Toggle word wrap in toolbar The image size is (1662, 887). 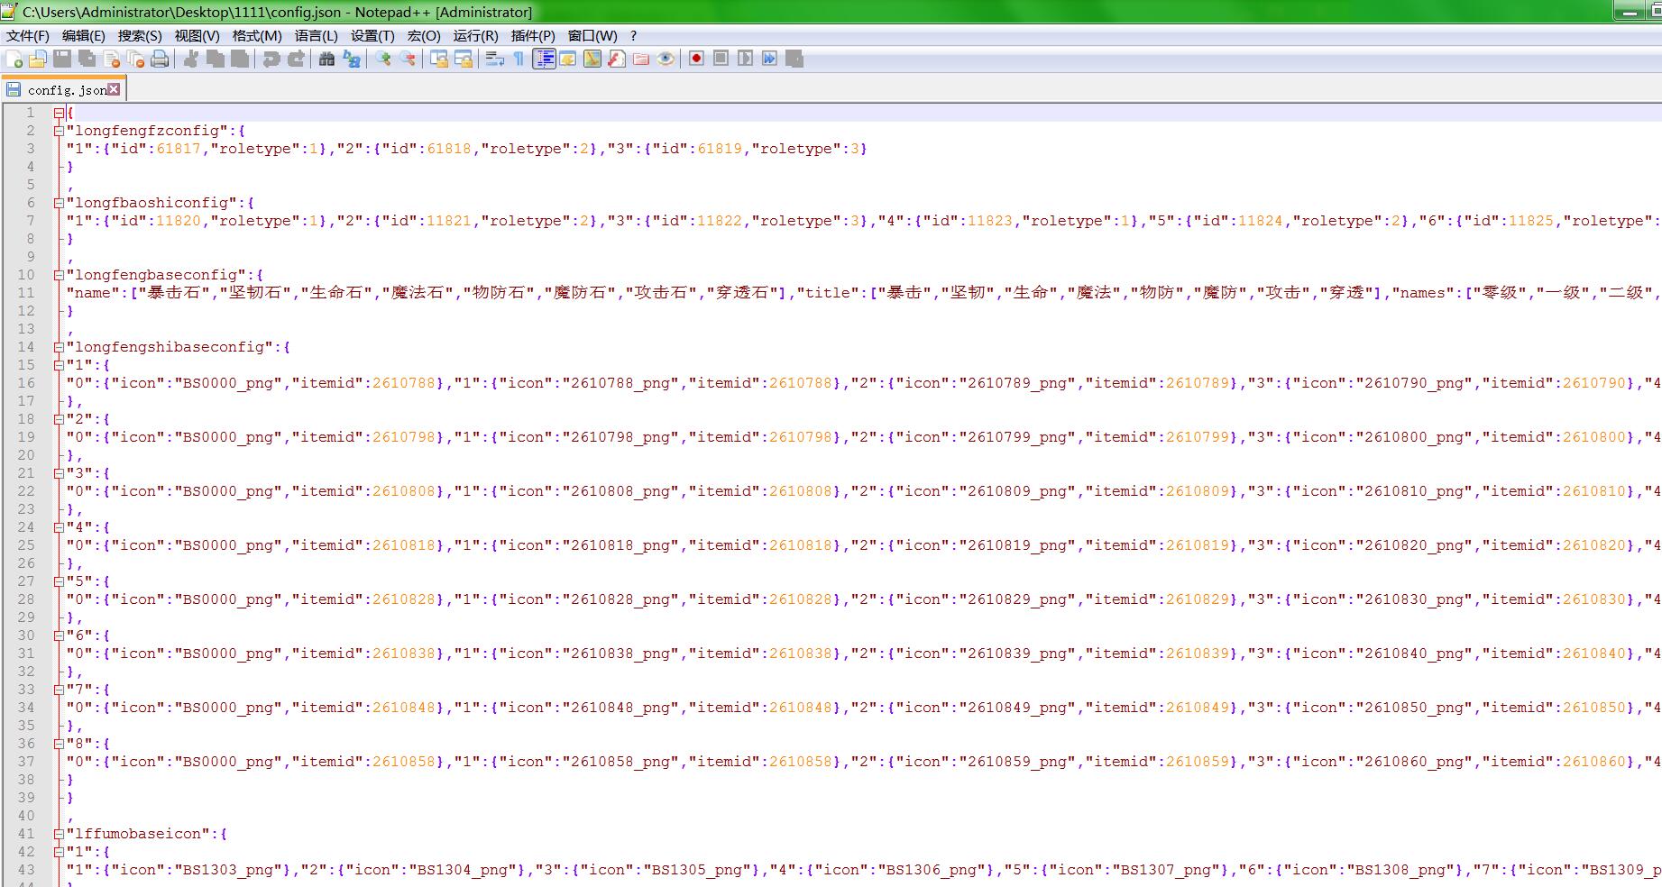[494, 59]
